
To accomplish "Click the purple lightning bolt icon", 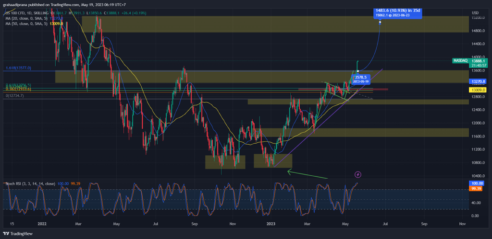I will [x=358, y=174].
